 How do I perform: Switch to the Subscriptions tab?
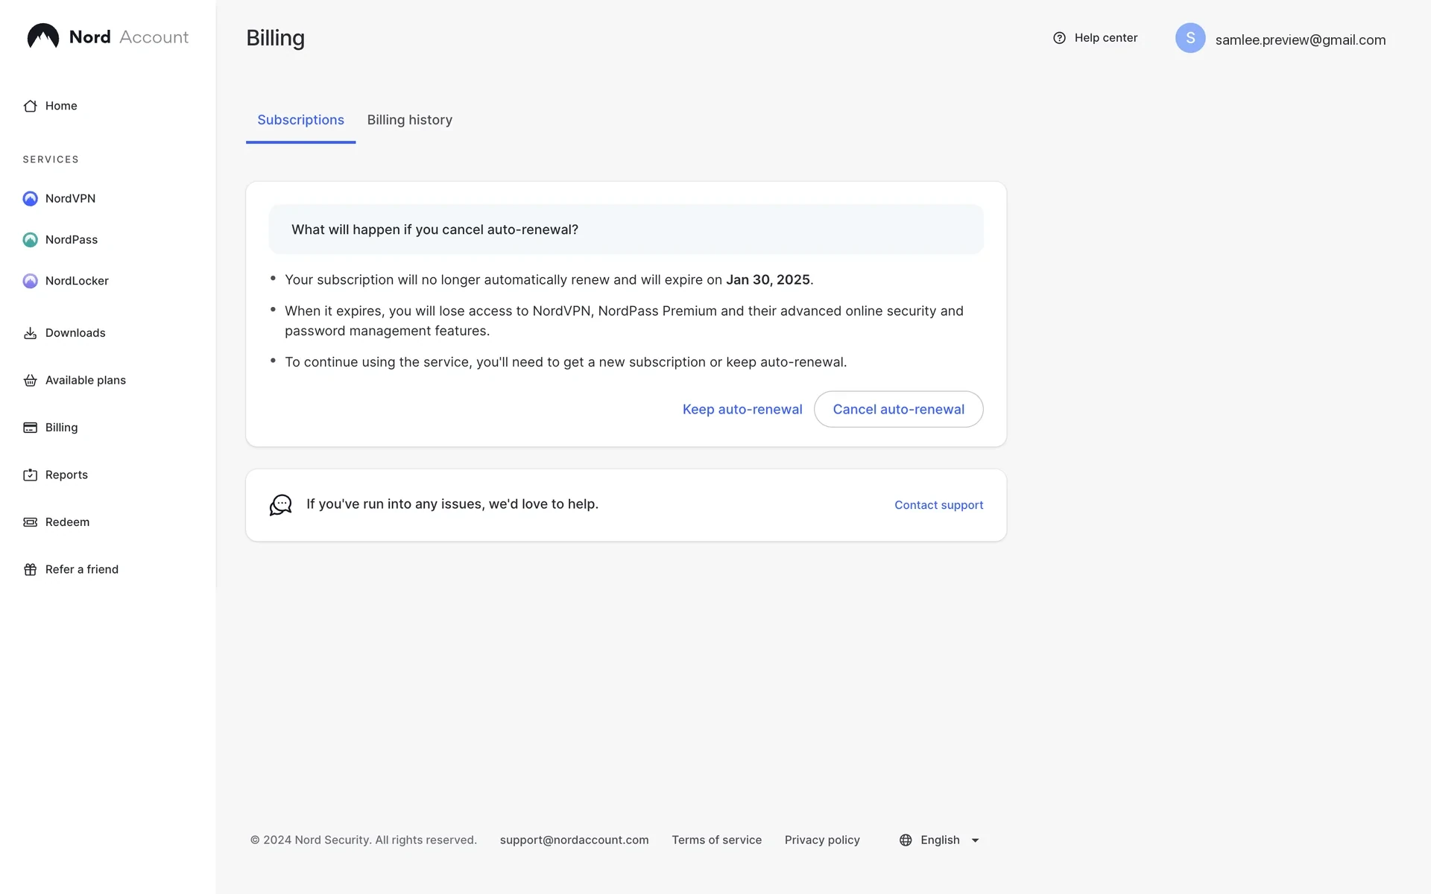point(301,120)
